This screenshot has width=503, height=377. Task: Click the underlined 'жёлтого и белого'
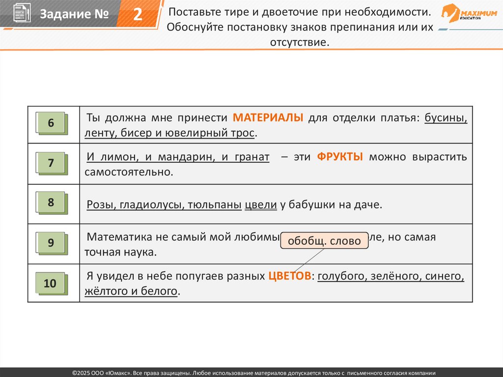click(x=131, y=291)
